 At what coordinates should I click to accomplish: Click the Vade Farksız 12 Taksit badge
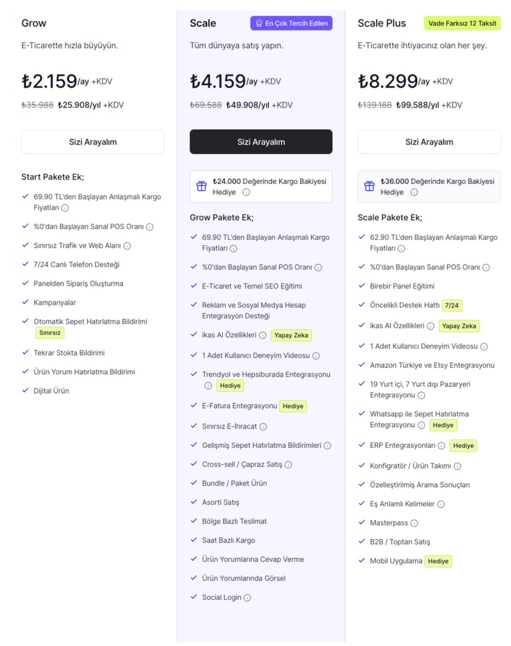[462, 23]
